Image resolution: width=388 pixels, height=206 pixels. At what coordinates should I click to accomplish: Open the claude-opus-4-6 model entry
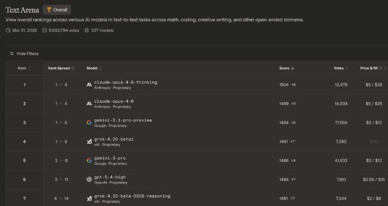(114, 101)
